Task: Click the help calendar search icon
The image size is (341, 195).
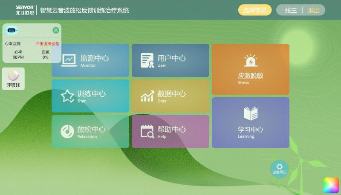Action: 147,132
